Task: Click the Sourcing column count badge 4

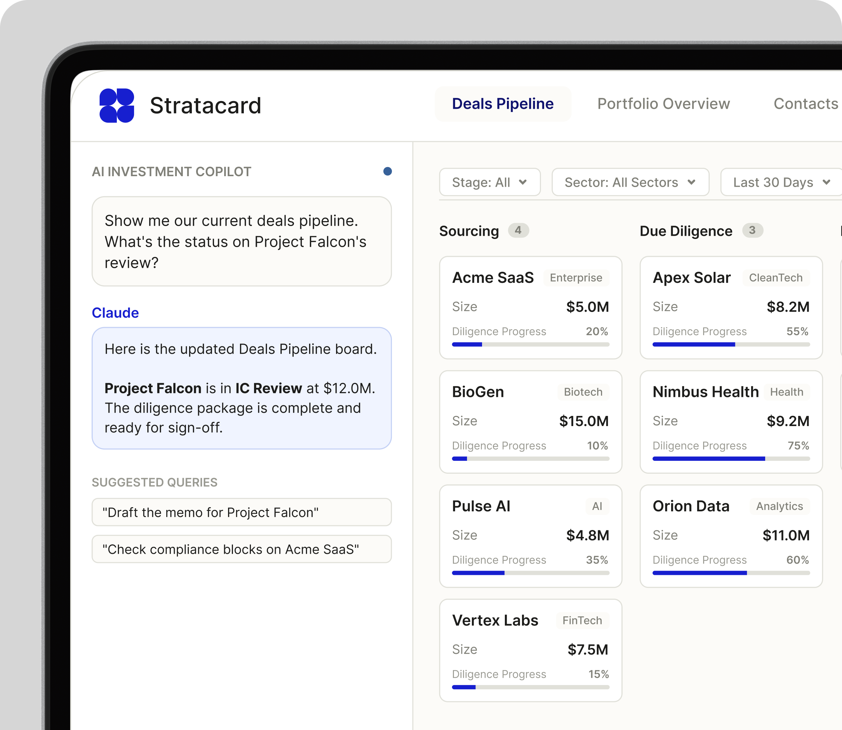Action: click(x=518, y=230)
